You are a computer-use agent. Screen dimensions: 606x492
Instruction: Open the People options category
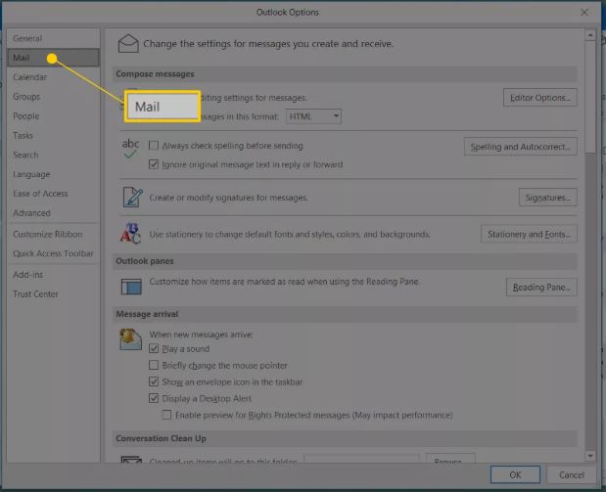(x=53, y=115)
